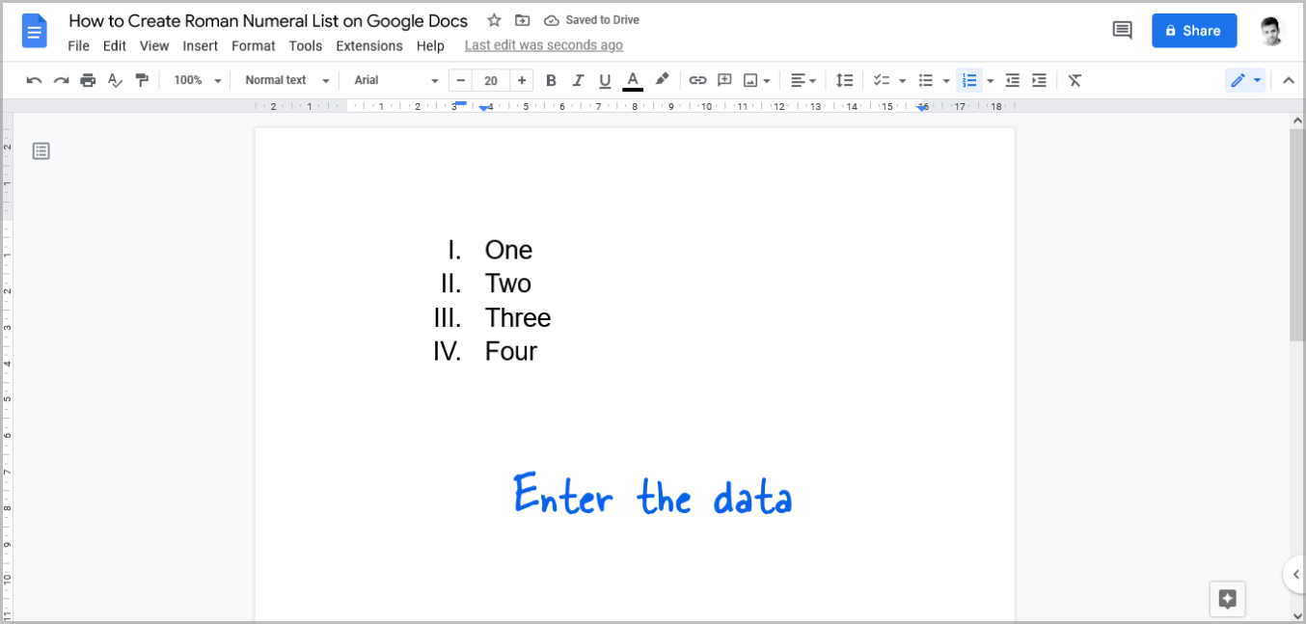Open the Normal text styles dropdown

286,80
